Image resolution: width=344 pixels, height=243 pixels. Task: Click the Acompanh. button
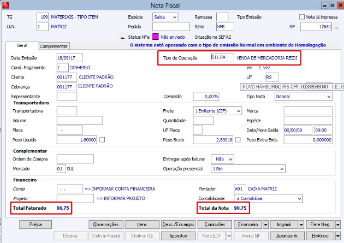[x=287, y=236]
